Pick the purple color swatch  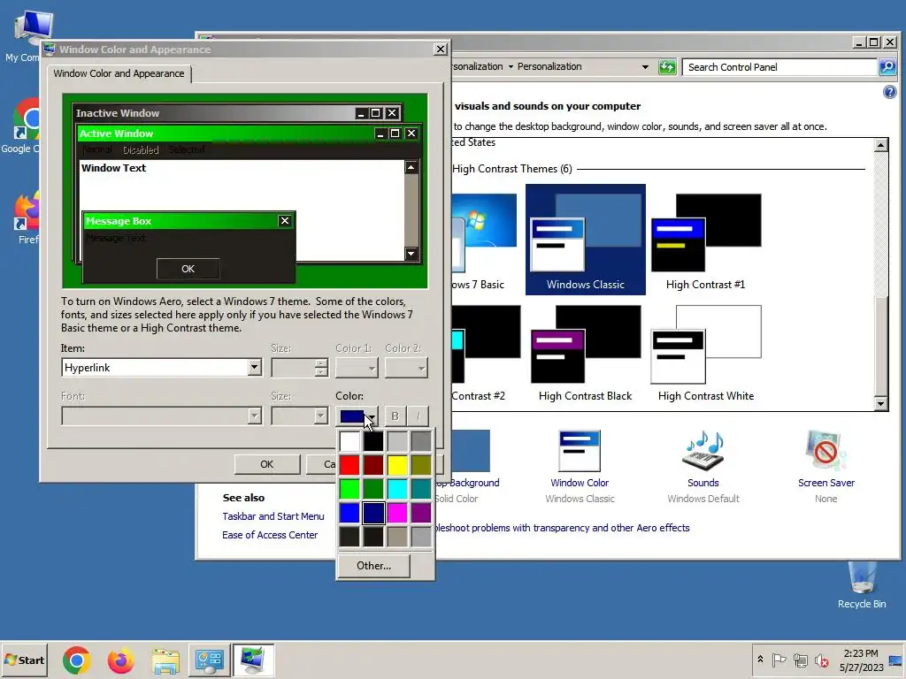coord(421,513)
